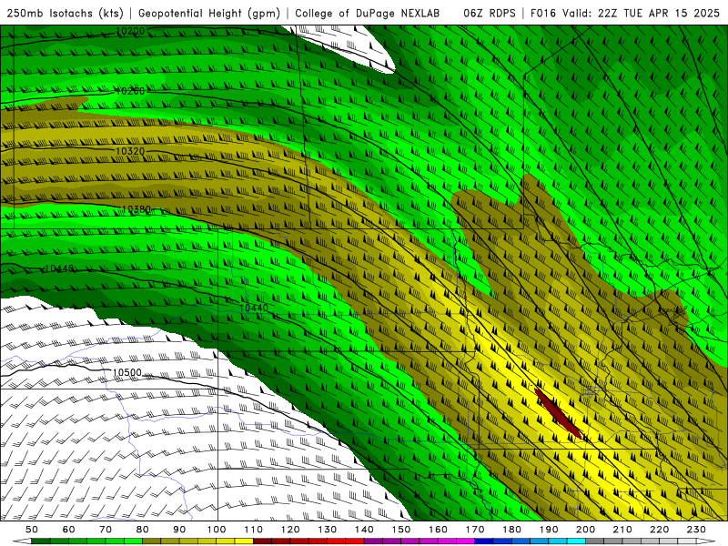Click the 200 value on the color scale
This screenshot has height=546, width=728.
[x=585, y=530]
